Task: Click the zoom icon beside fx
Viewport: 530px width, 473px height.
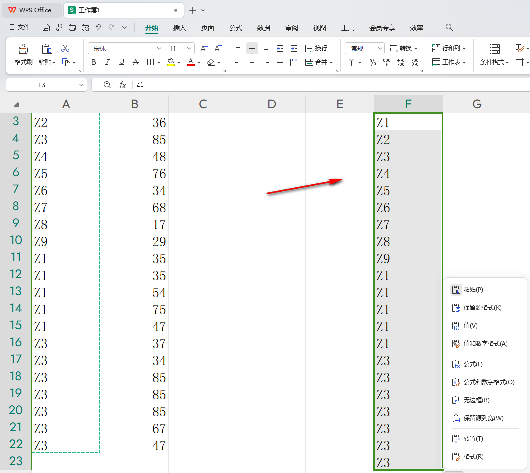Action: 107,85
